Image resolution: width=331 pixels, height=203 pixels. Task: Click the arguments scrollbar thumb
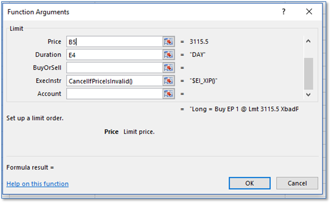308,73
